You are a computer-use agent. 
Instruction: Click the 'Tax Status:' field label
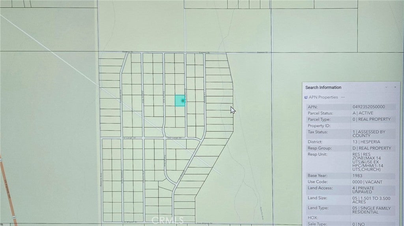tap(318, 132)
